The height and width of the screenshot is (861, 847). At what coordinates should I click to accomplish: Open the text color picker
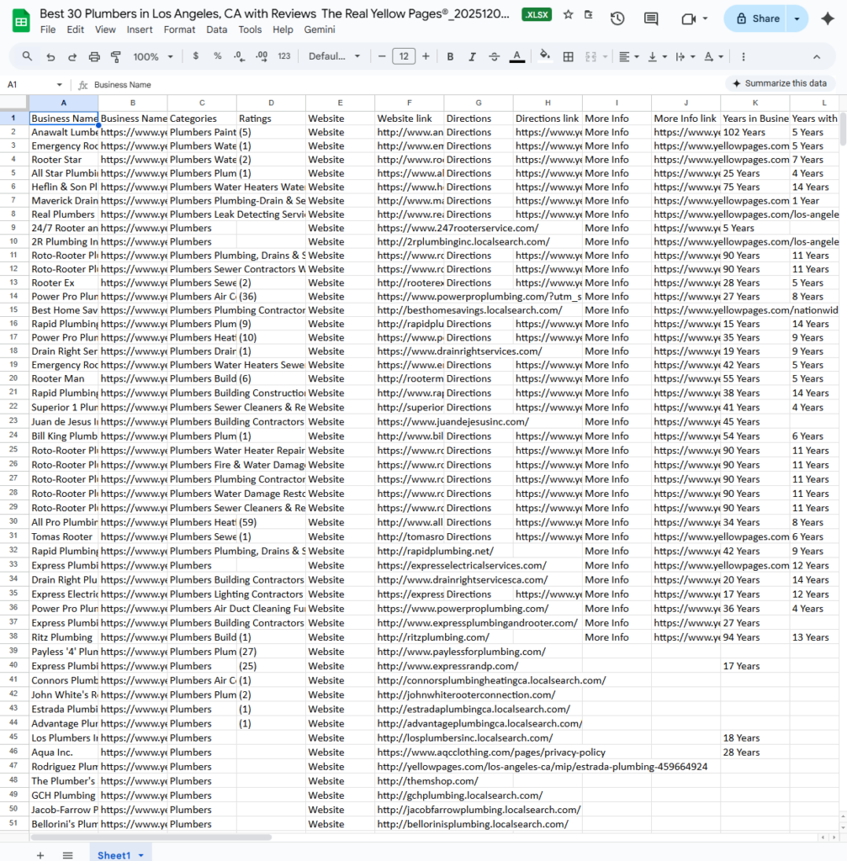tap(516, 56)
